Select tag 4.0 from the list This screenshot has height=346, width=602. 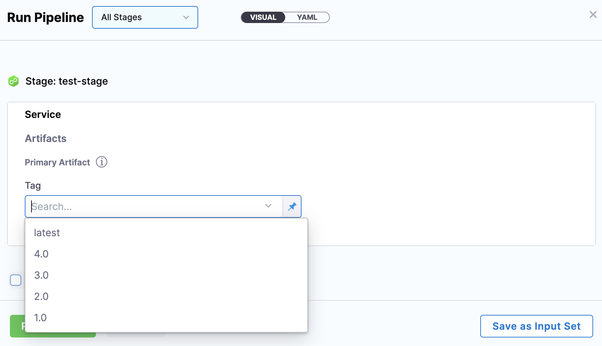click(x=41, y=254)
